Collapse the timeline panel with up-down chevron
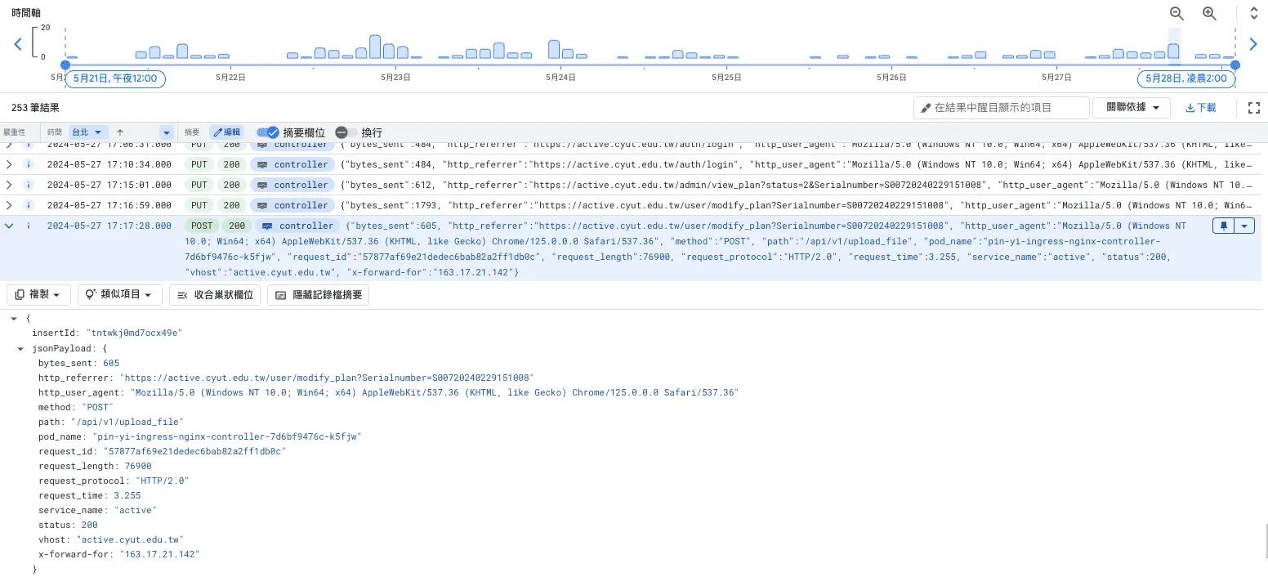This screenshot has width=1268, height=577. point(1254,13)
